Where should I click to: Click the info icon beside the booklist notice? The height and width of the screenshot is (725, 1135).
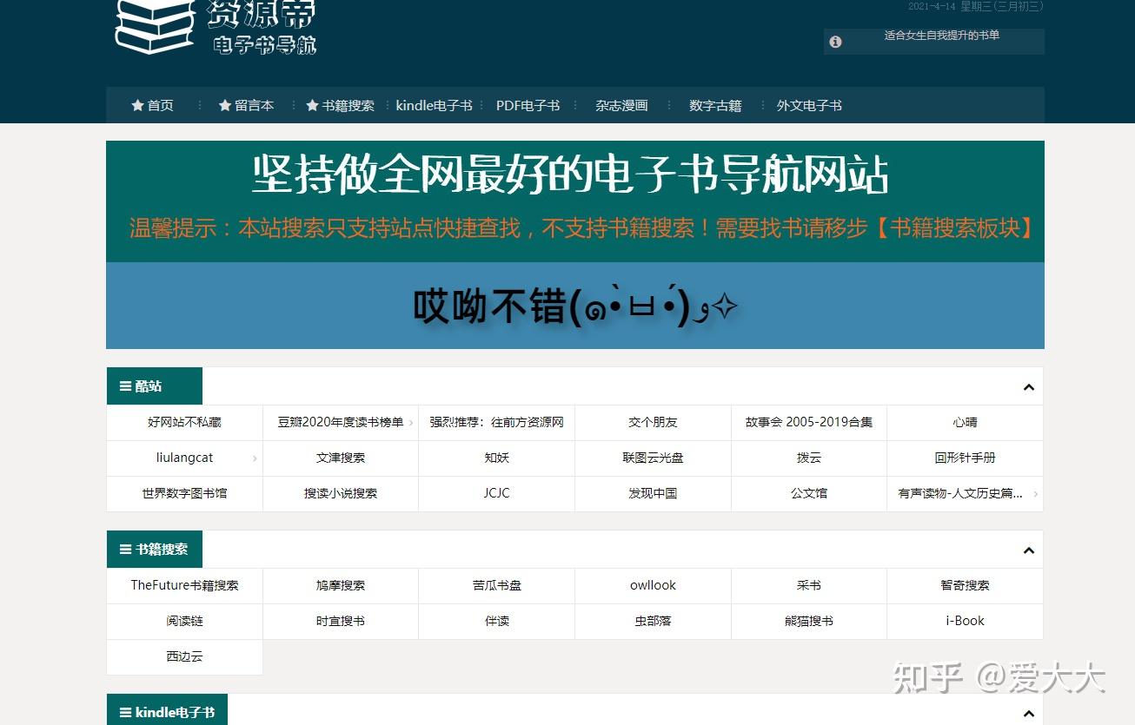835,42
